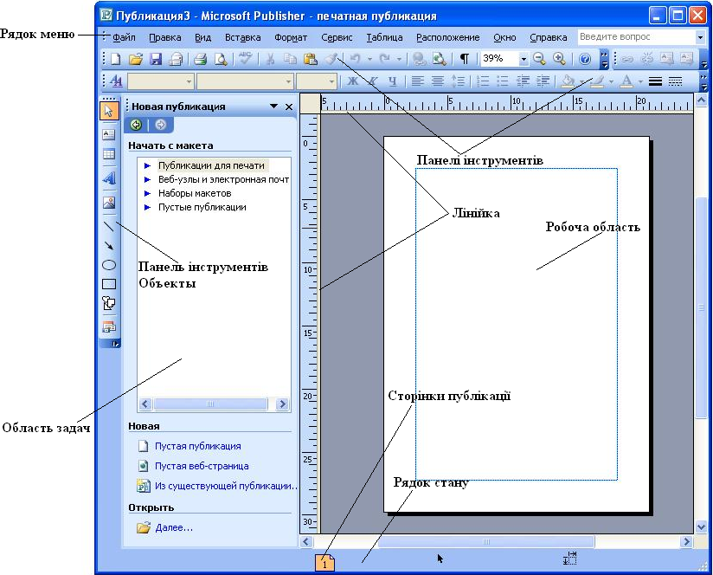713x575 pixels.
Task: Toggle bold formatting (Ж)
Action: point(352,82)
